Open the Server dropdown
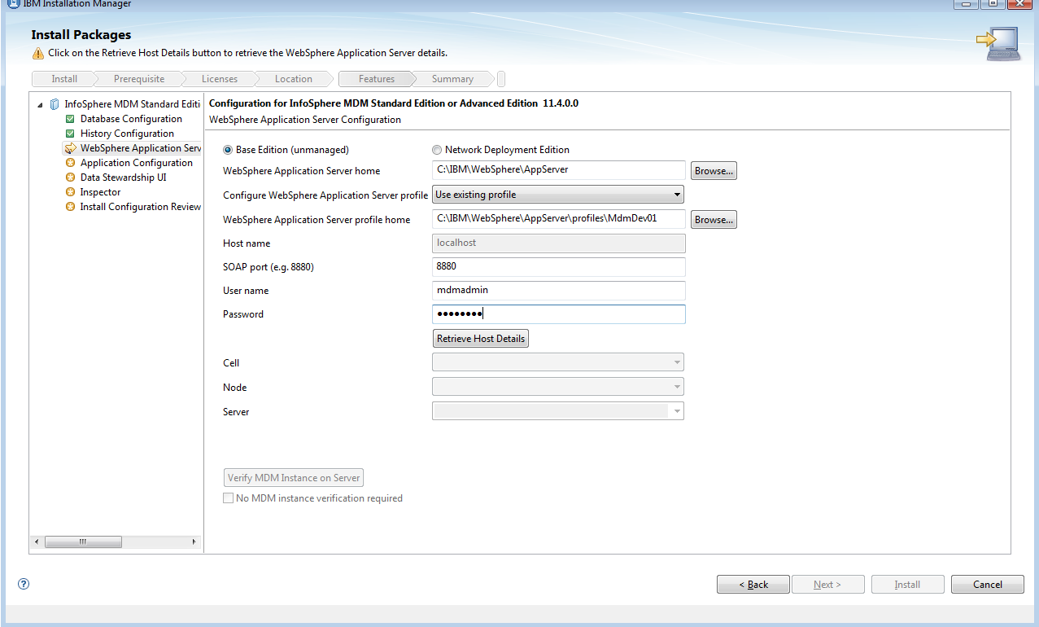 click(558, 411)
